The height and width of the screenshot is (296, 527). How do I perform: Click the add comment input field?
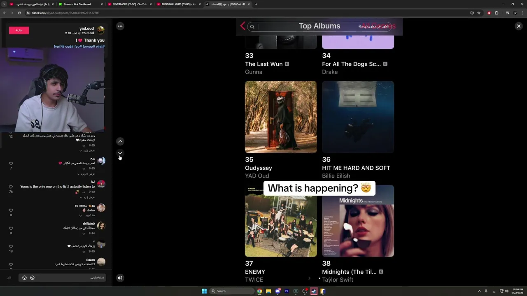[62, 278]
